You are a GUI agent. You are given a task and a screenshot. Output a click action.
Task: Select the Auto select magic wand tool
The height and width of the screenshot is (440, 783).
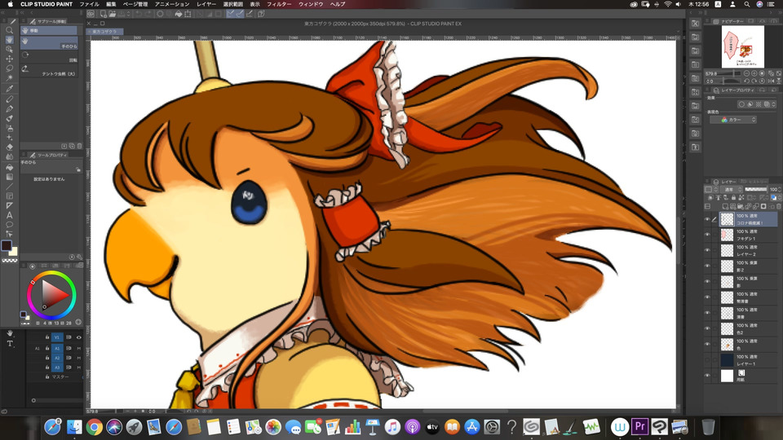click(10, 78)
